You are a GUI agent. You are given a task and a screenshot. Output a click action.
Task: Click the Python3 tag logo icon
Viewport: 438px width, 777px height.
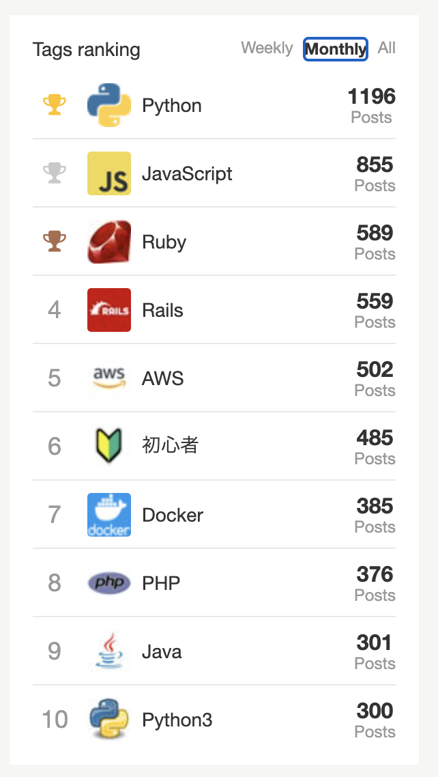[x=109, y=719]
